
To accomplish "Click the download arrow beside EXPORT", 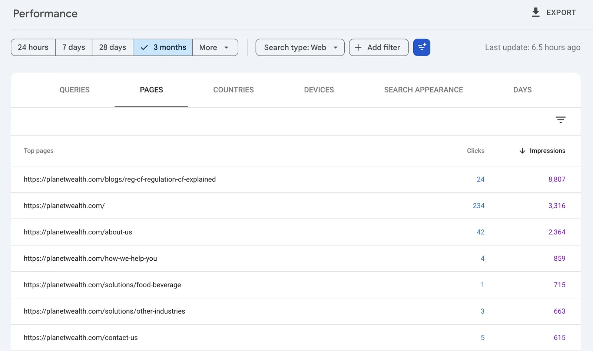I will tap(536, 13).
